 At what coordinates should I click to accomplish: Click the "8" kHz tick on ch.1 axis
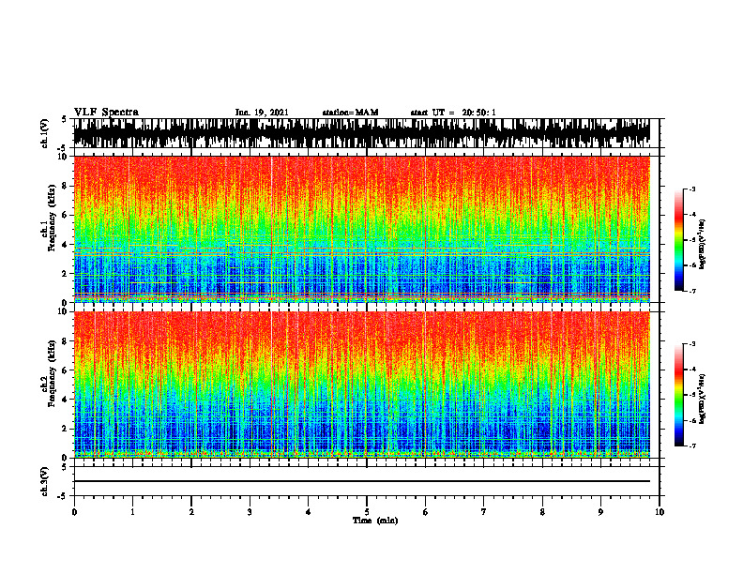click(66, 186)
